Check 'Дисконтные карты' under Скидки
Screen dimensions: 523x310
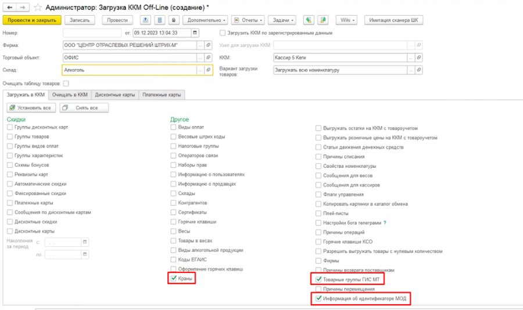pyautogui.click(x=10, y=231)
